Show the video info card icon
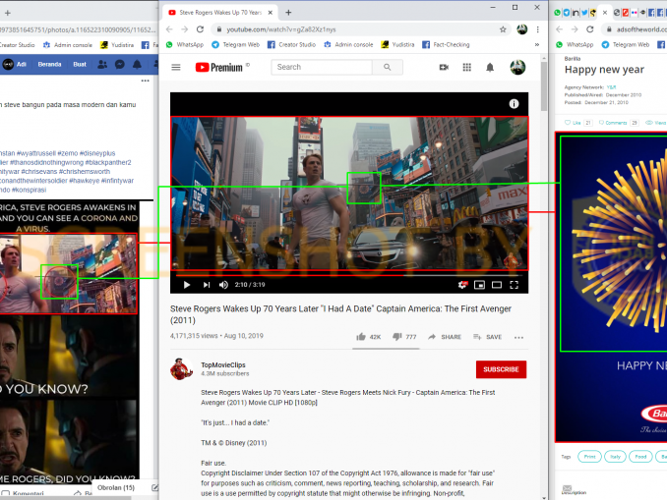This screenshot has height=500, width=667. click(x=514, y=104)
